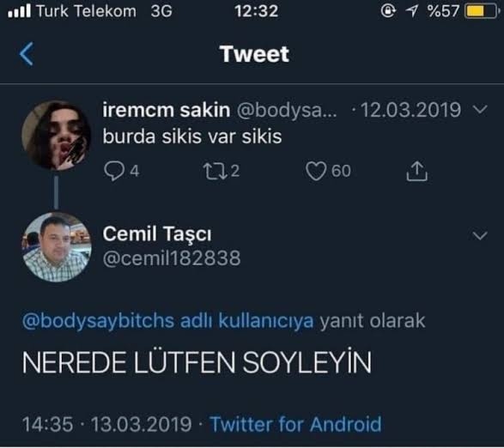
Task: Open Cemil Taşcı's profile picture
Action: pyautogui.click(x=57, y=247)
